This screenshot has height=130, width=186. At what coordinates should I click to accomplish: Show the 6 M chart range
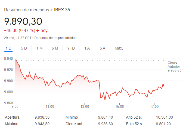point(55,48)
